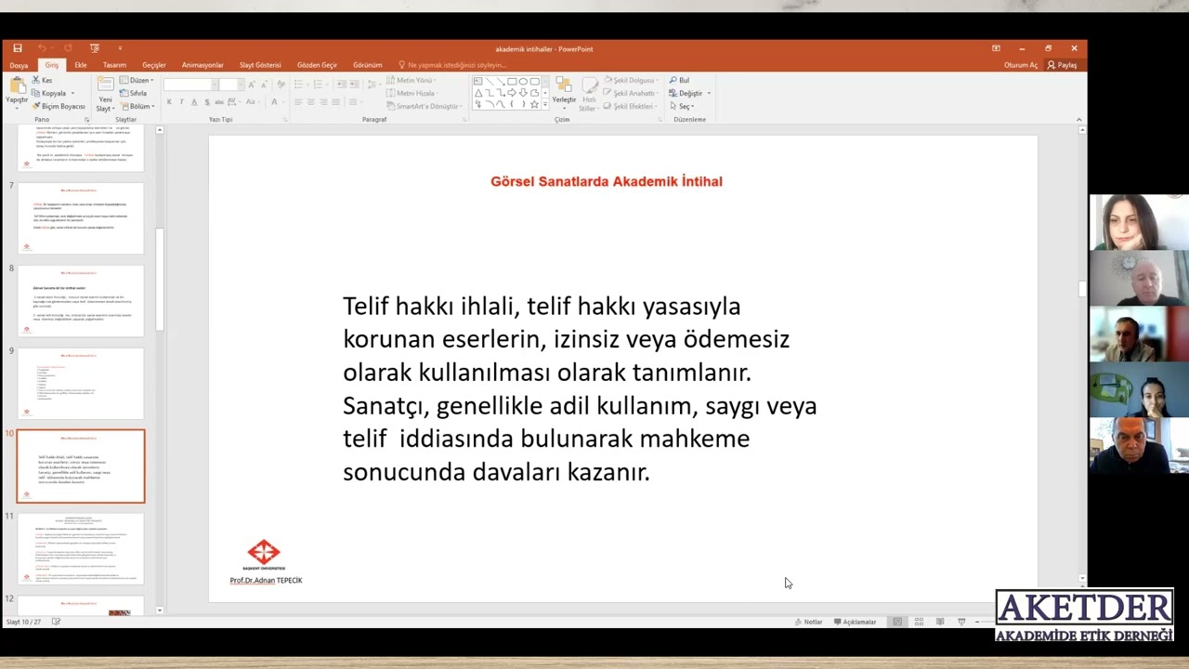The height and width of the screenshot is (669, 1189).
Task: Open Customize Quick Access Toolbar dropdown
Action: (x=120, y=48)
